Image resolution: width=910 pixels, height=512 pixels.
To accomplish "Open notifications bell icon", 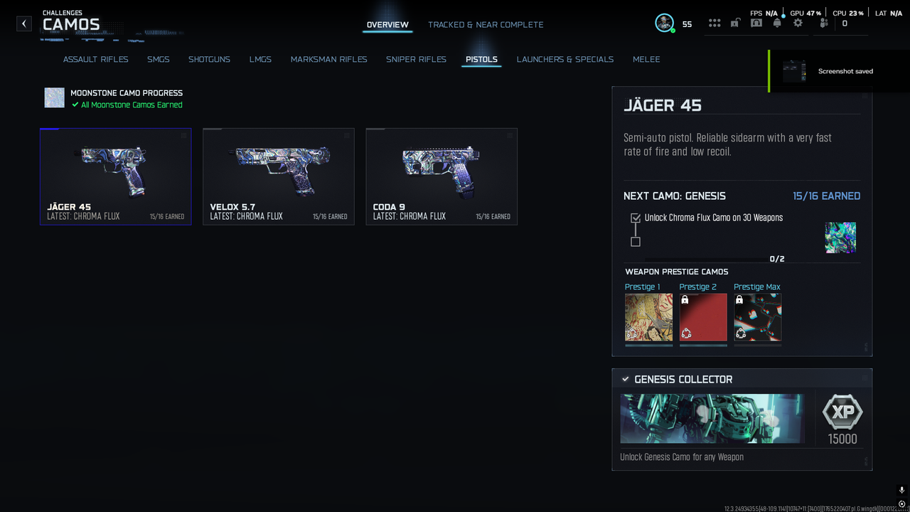I will click(777, 23).
